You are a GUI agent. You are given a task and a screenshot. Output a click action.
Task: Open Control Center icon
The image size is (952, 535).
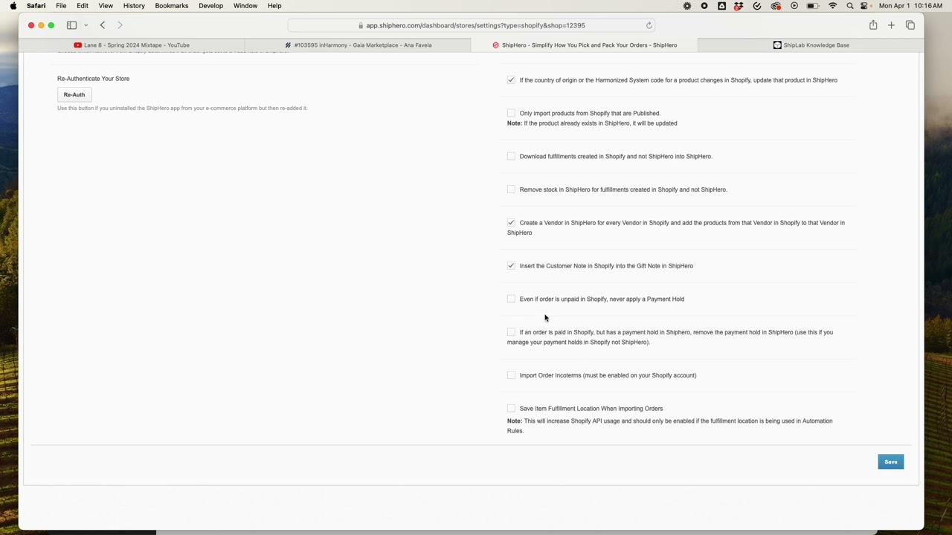[x=865, y=5]
